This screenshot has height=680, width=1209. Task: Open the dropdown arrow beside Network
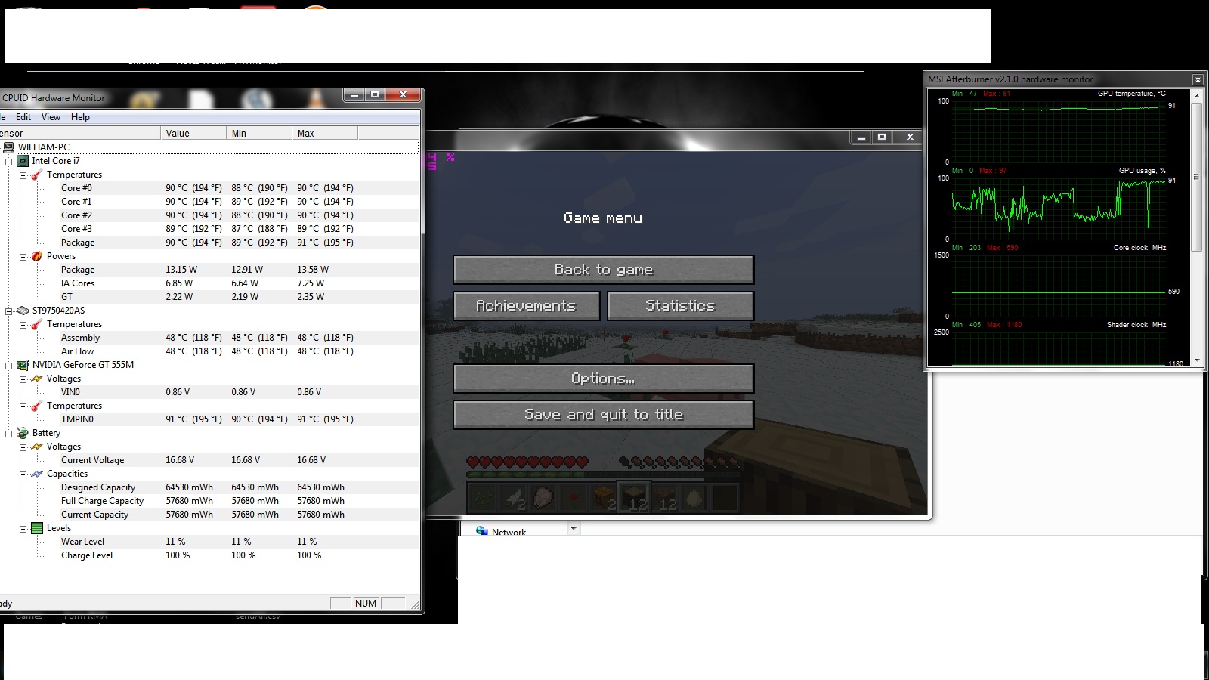click(574, 529)
